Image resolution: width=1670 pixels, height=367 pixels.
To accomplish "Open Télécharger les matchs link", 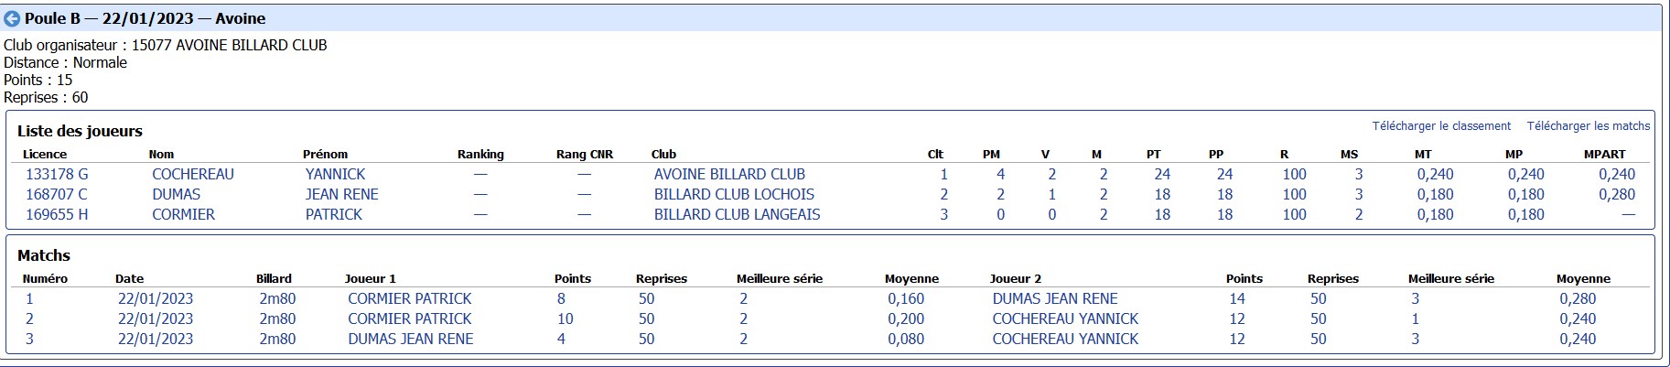I will [1589, 126].
